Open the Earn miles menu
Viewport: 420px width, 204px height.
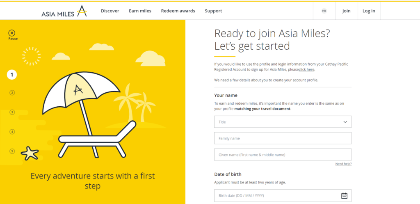140,11
